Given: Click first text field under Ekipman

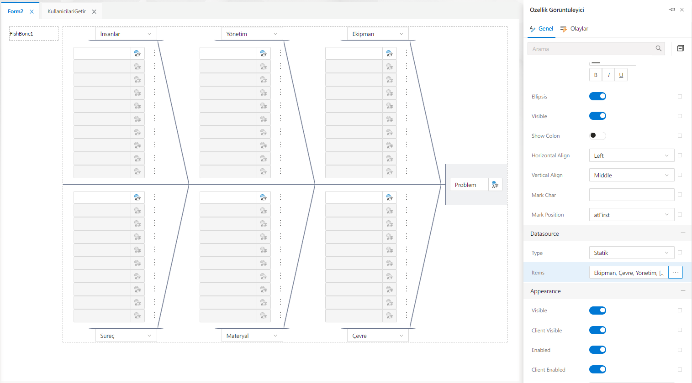Looking at the screenshot, I should 354,53.
